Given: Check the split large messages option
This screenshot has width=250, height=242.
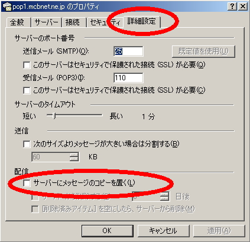Looking at the screenshot, I should (27, 144).
